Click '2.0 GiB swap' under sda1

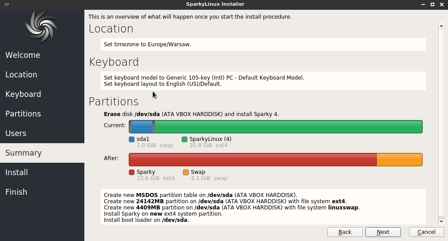[x=155, y=145]
